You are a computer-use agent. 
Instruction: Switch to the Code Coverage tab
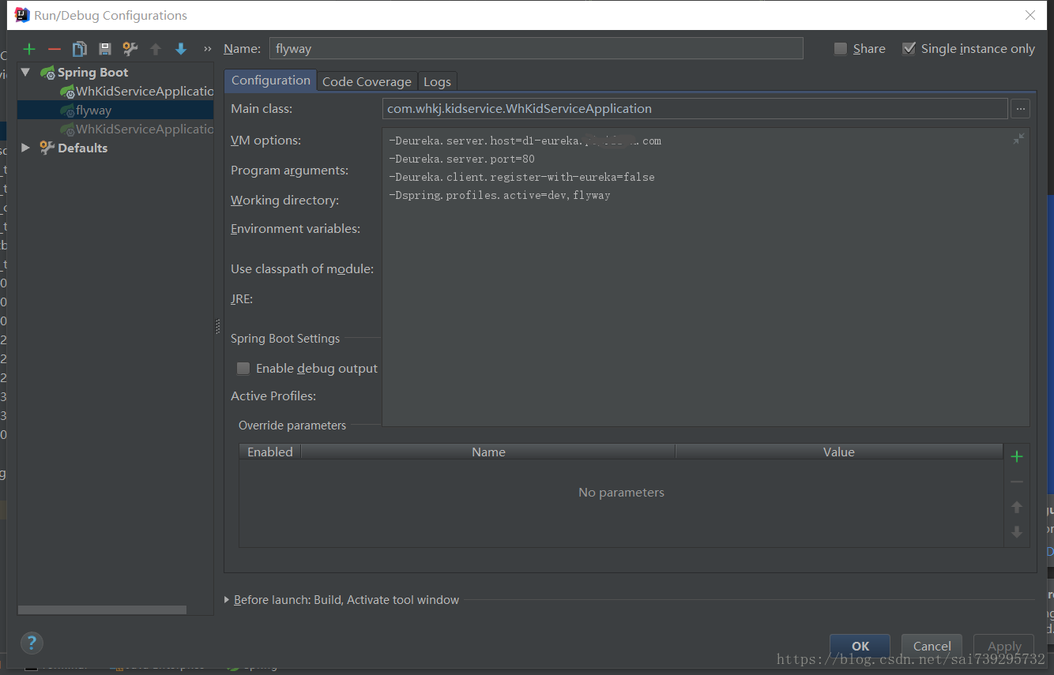[x=367, y=81]
